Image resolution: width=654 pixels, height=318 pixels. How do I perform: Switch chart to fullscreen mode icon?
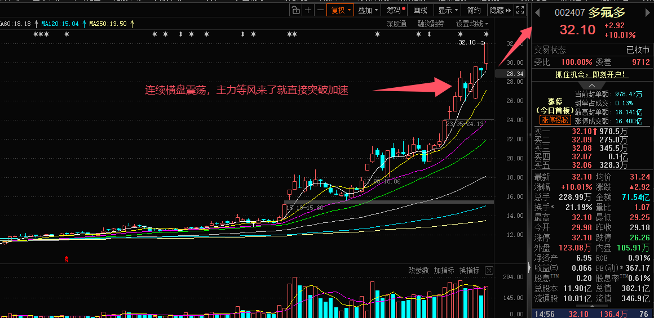(x=520, y=10)
